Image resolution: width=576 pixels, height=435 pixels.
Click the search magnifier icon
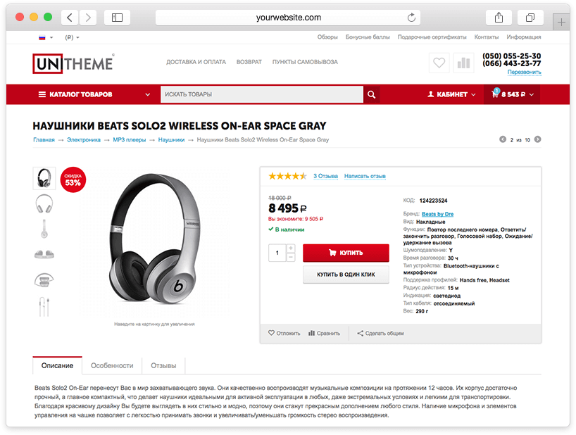(371, 95)
